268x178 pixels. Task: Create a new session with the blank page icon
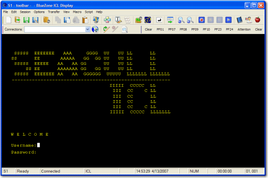[x=8, y=20]
